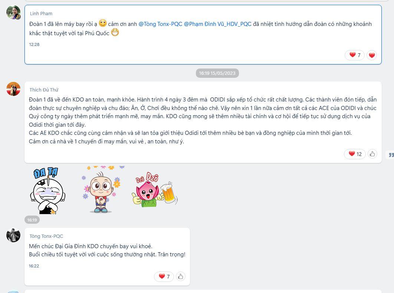394x293 pixels.
Task: Click the @Tòng Tonx-PQC mention link
Action: [160, 24]
